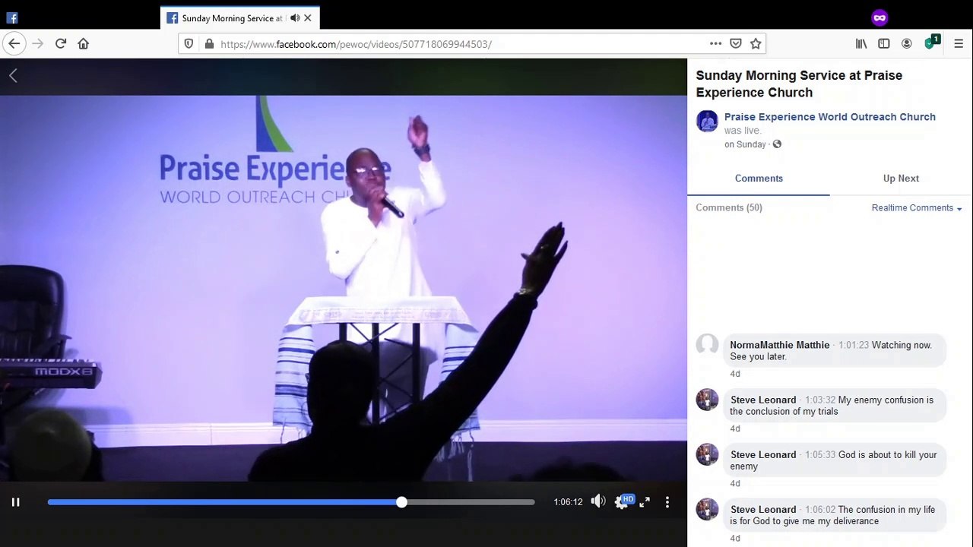
Task: Click the video title 'Sunday Morning Service at Praise Experience Church'
Action: [x=799, y=84]
